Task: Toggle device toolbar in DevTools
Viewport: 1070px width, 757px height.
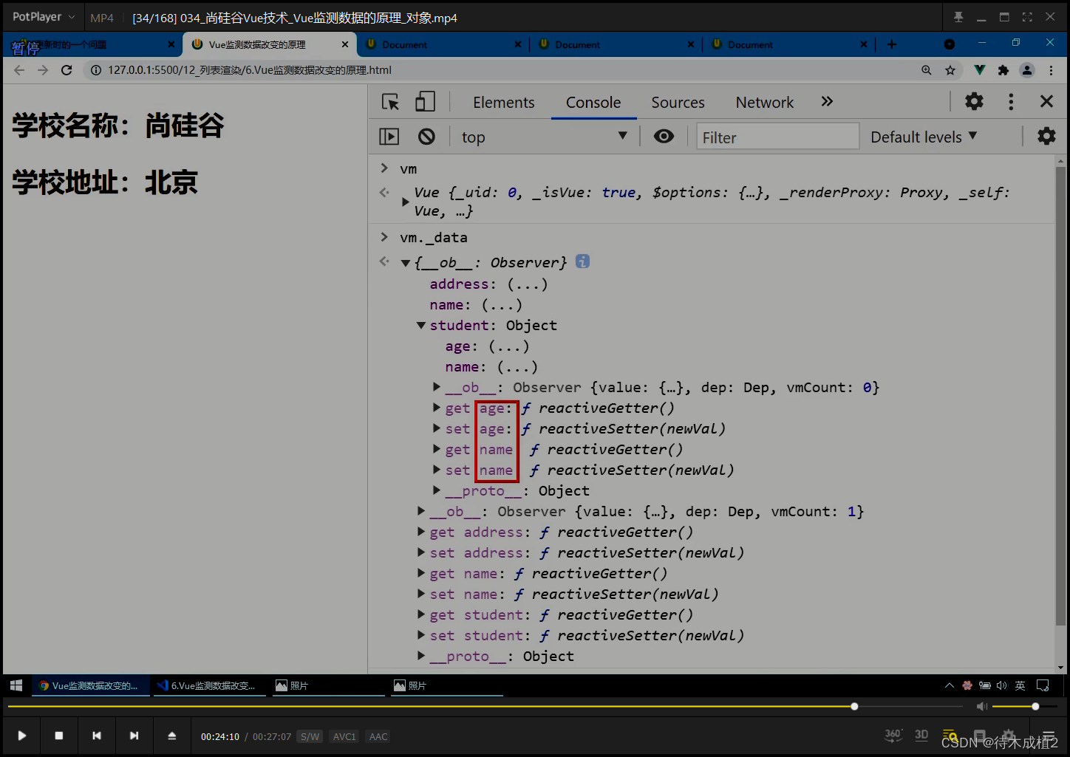Action: click(x=425, y=102)
